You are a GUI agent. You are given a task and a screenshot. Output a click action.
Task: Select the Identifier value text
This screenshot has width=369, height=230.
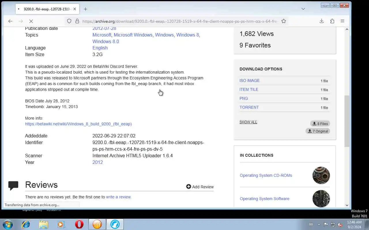148,146
